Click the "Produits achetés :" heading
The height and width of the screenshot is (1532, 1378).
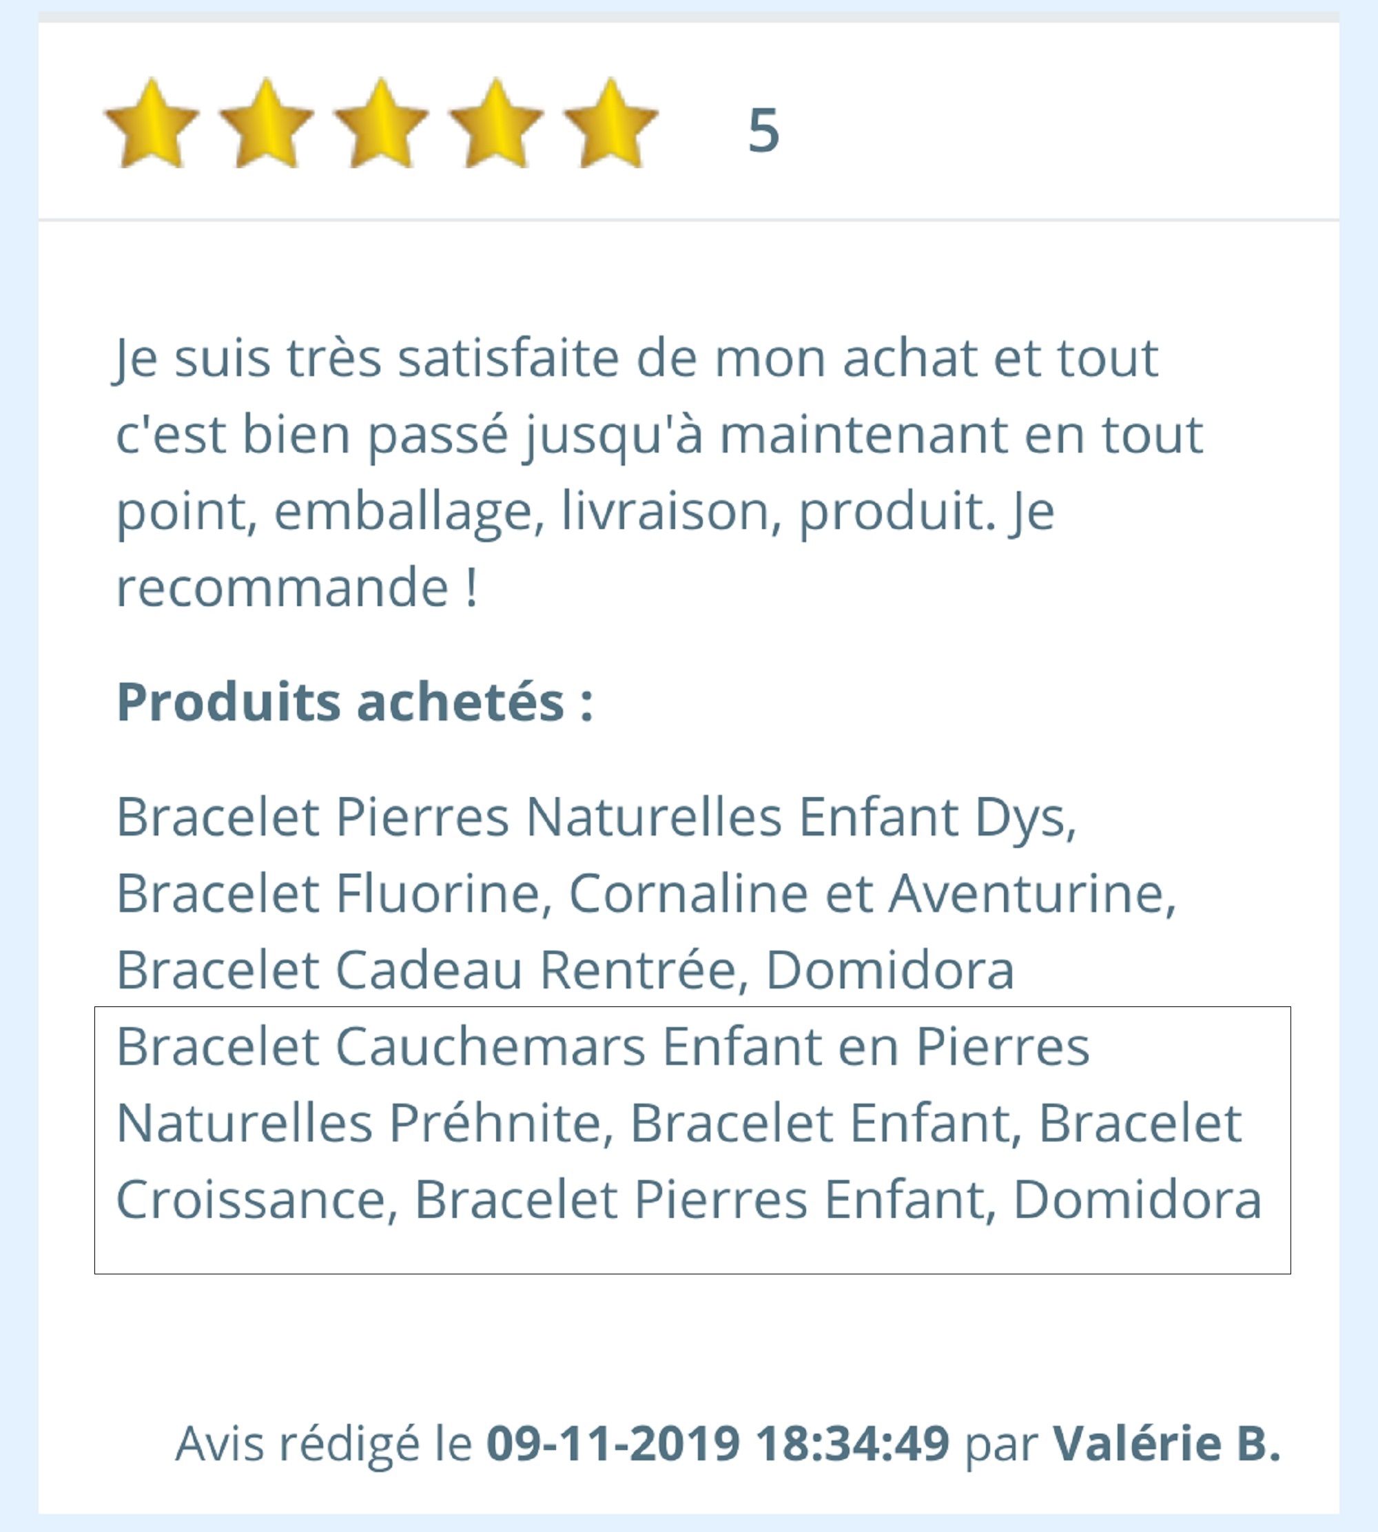click(x=354, y=702)
